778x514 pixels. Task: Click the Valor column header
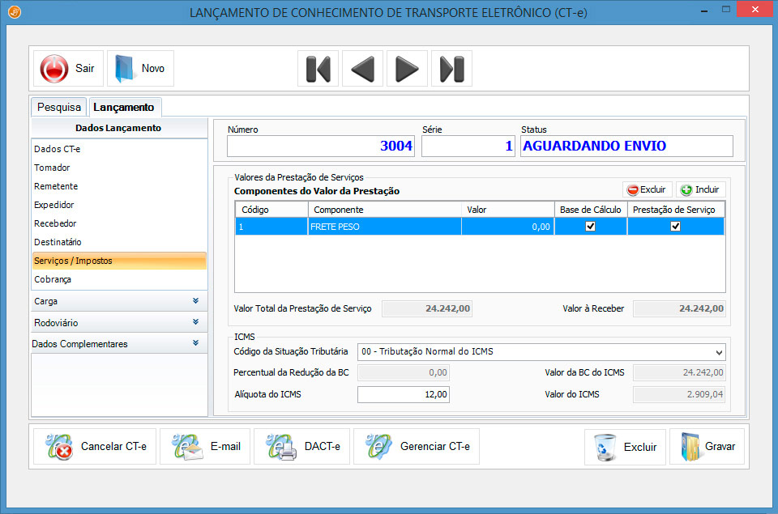tap(507, 210)
